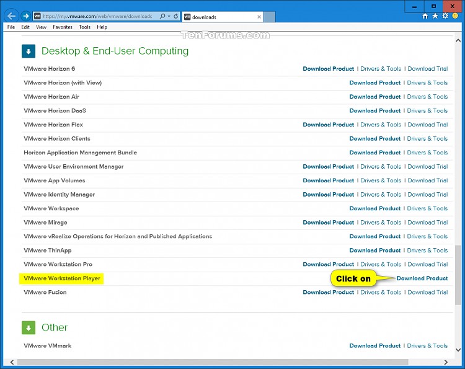Click Drivers & Tools for VMware VMmark
This screenshot has width=465, height=369.
point(427,346)
